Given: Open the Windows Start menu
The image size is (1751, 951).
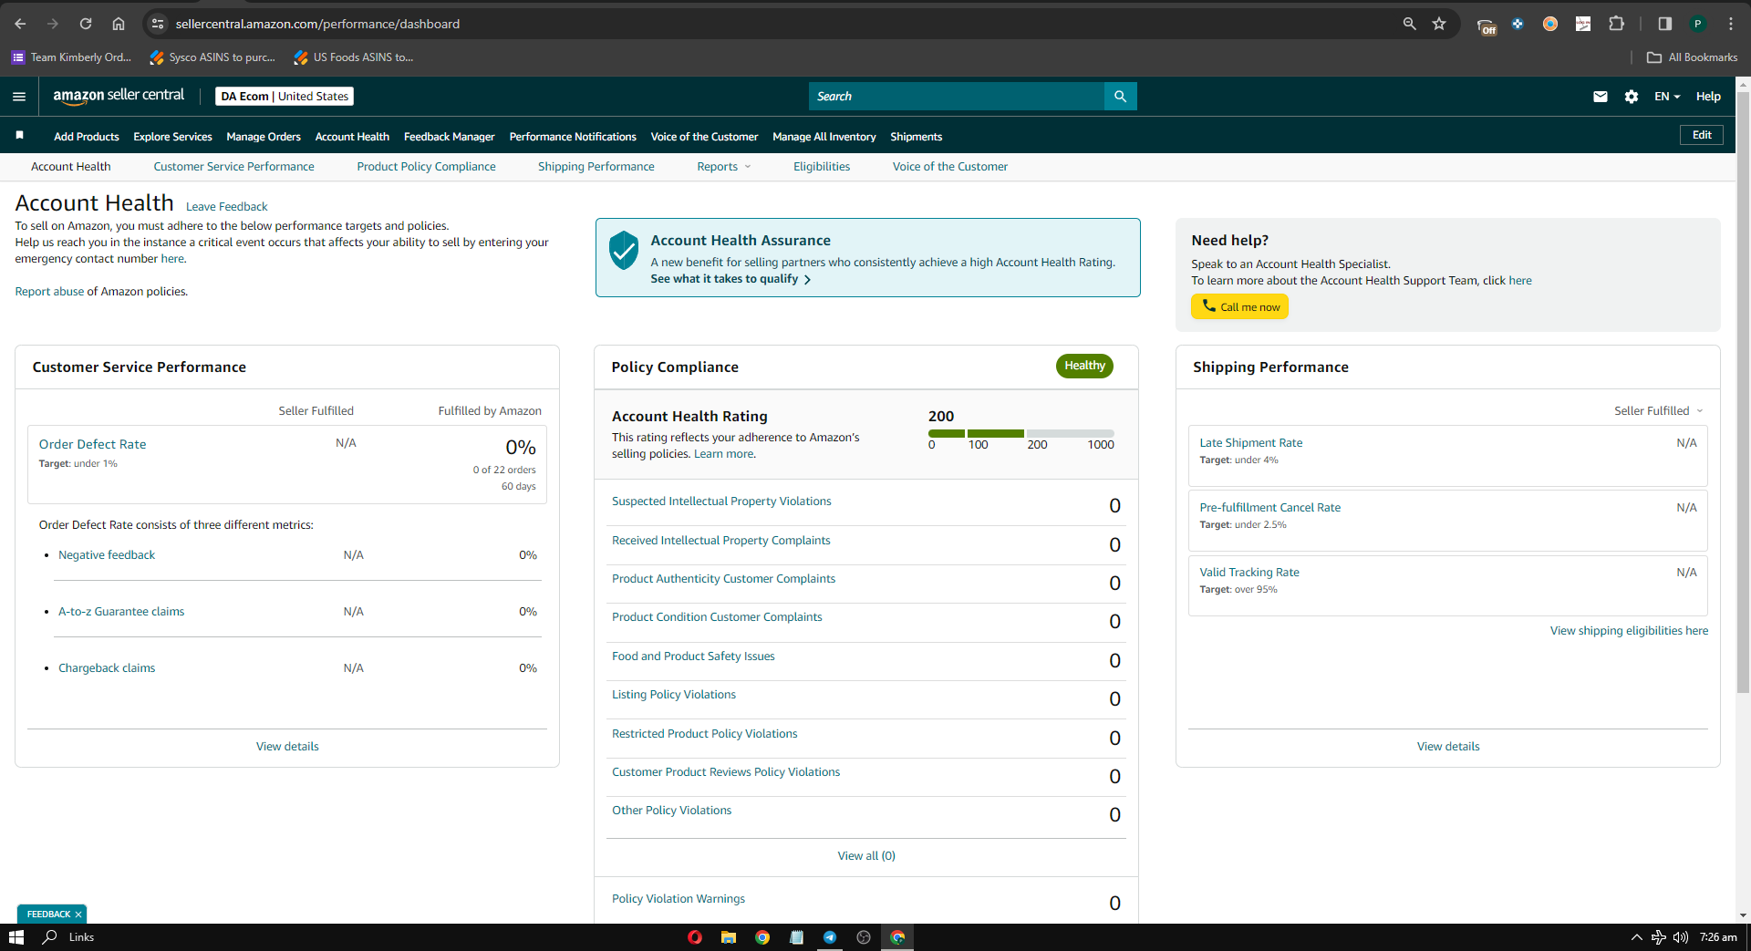Looking at the screenshot, I should point(16,937).
